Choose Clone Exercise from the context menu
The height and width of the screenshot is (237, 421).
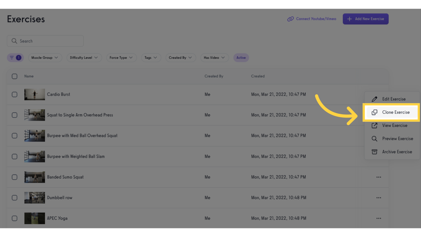(396, 112)
